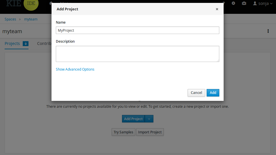This screenshot has height=155, width=276.
Task: Focus the Name field containing MyProject
Action: tap(137, 30)
